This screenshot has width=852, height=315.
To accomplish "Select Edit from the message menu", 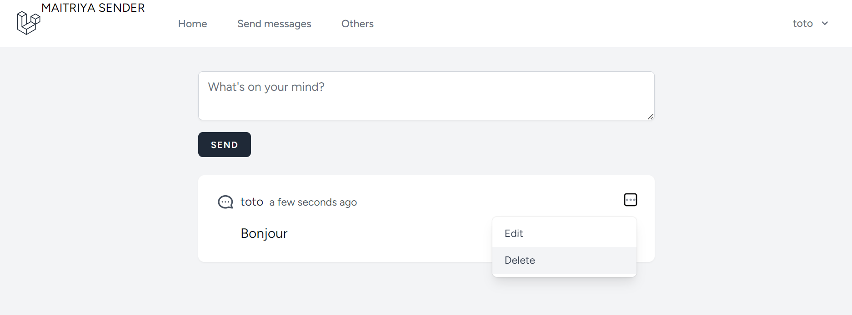I will 514,233.
